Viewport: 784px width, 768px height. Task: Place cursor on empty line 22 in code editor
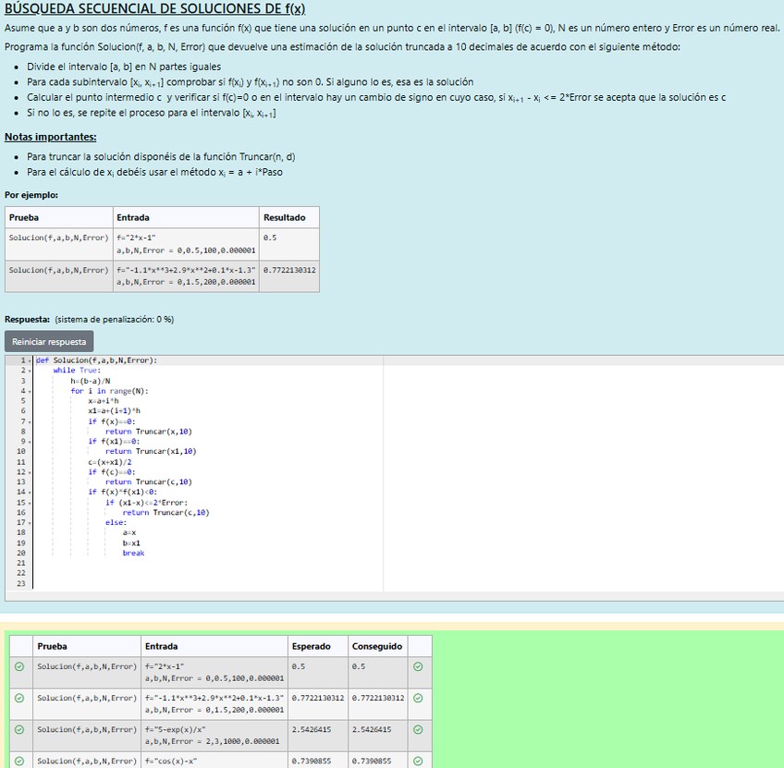click(x=185, y=574)
